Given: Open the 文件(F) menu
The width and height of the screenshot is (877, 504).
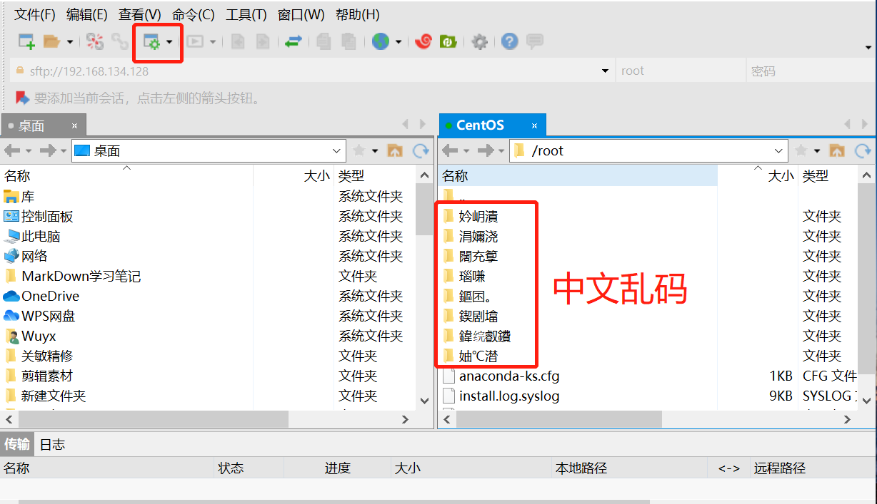Looking at the screenshot, I should pyautogui.click(x=35, y=14).
